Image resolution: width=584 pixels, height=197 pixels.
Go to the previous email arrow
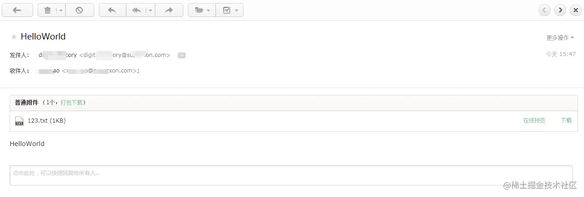[x=544, y=10]
